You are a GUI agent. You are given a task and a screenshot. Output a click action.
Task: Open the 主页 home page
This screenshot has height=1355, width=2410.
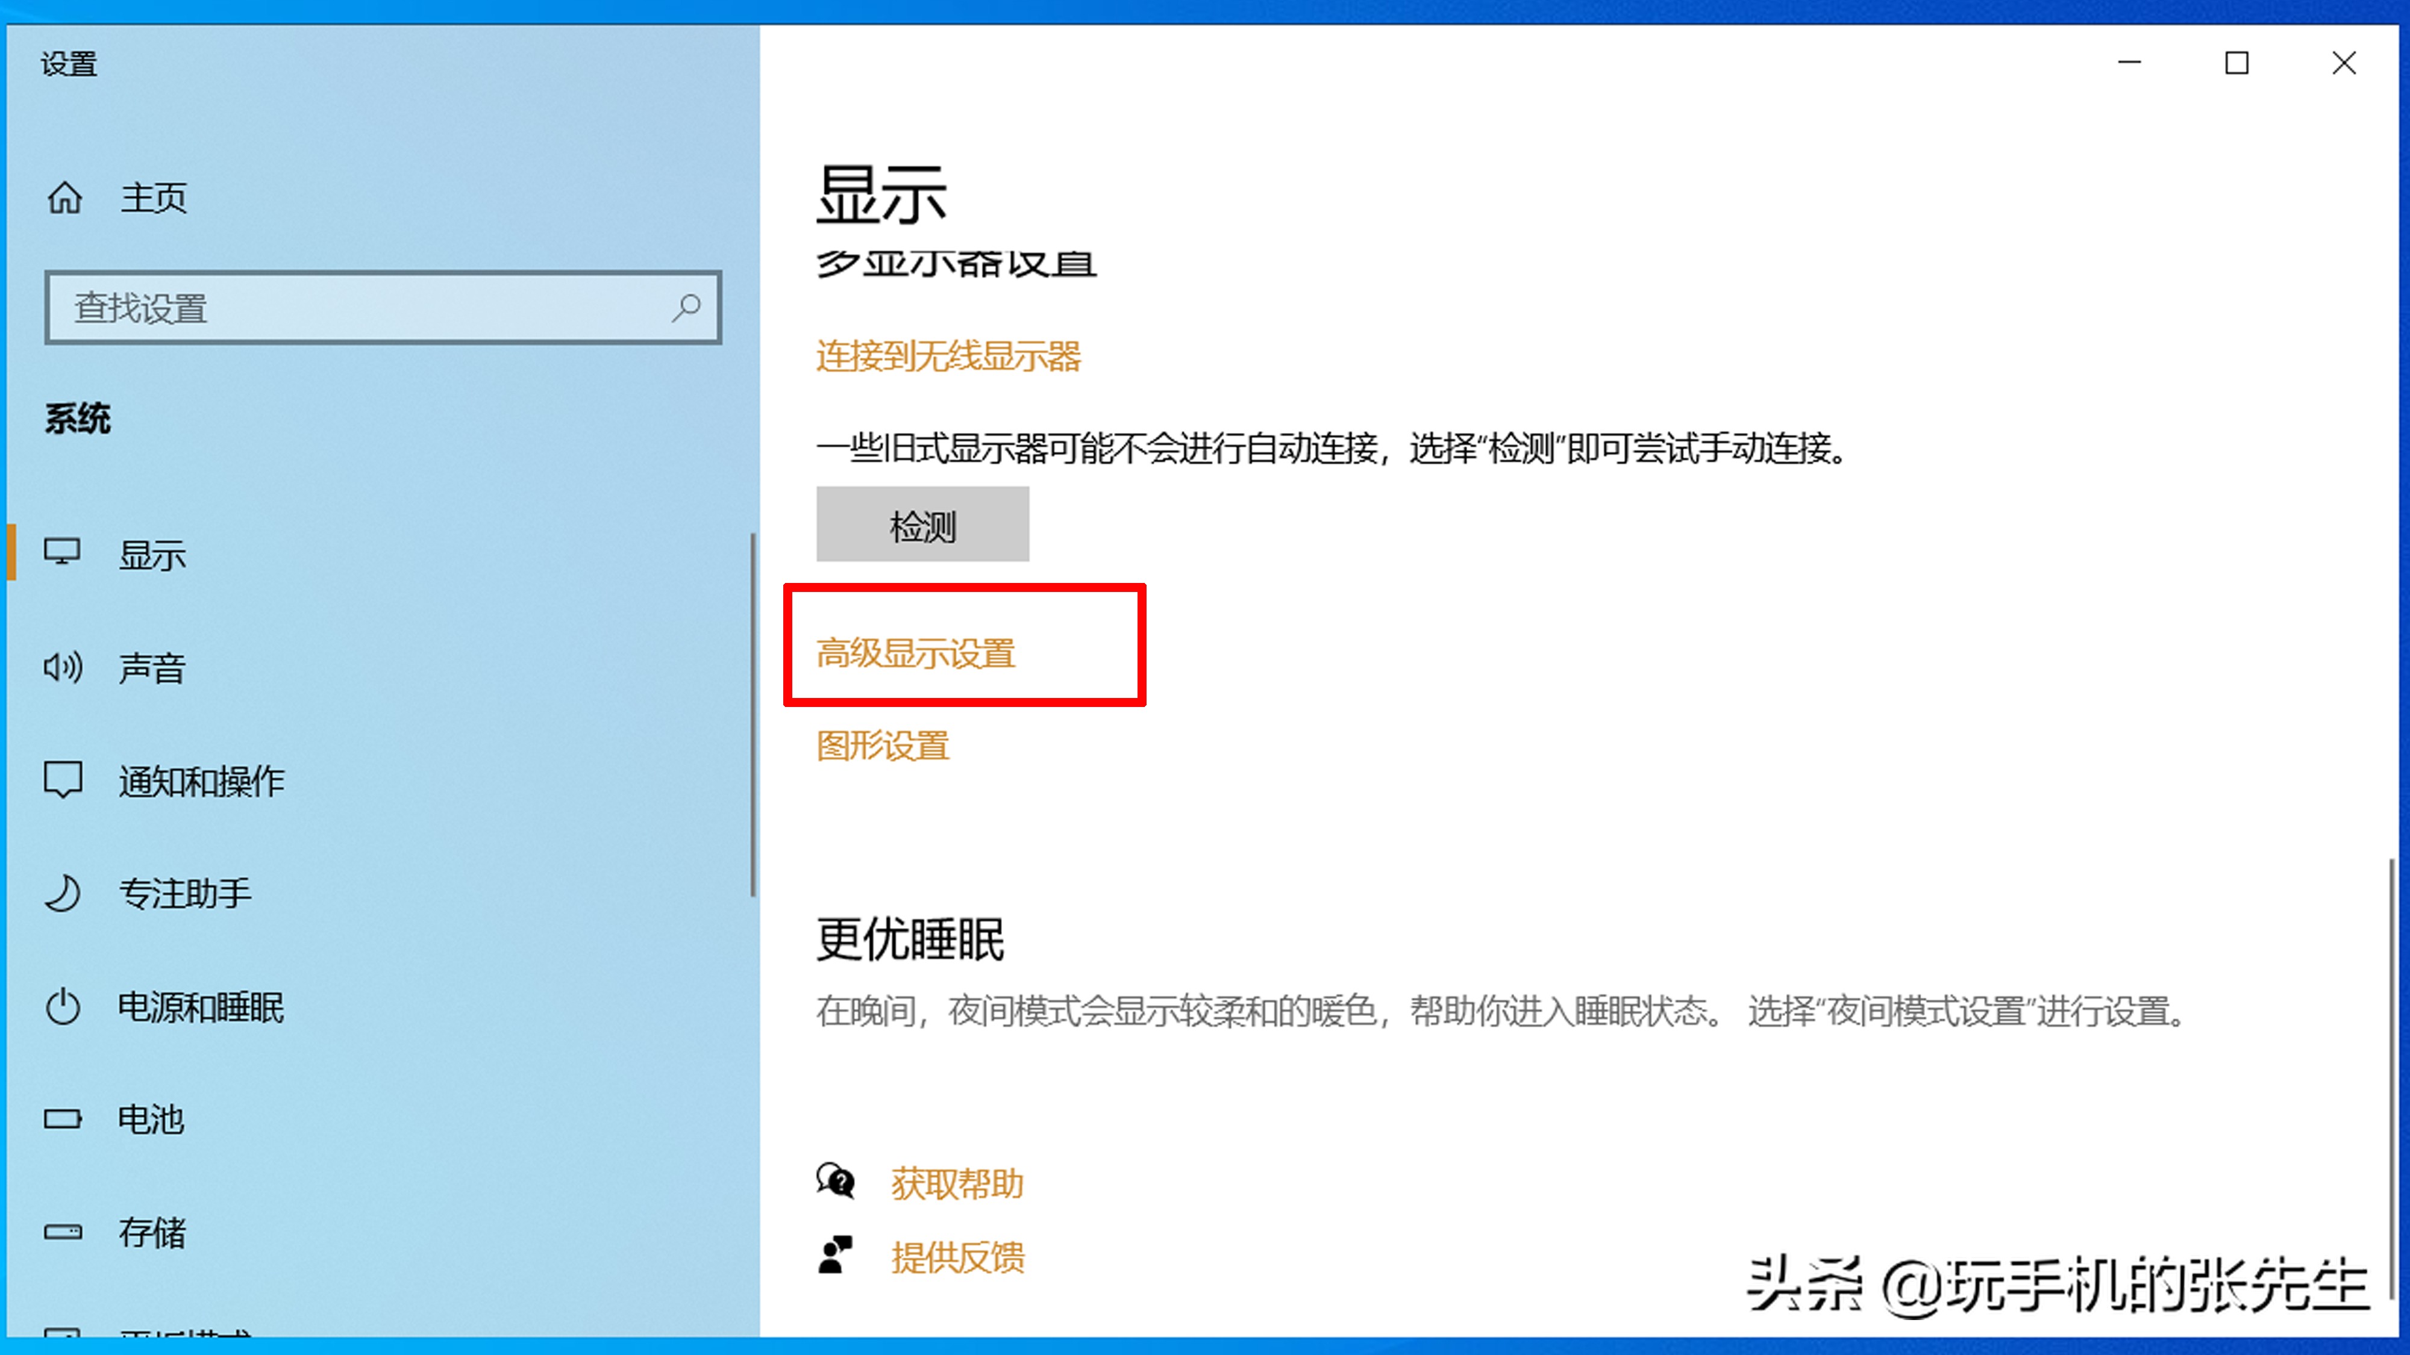[x=154, y=198]
